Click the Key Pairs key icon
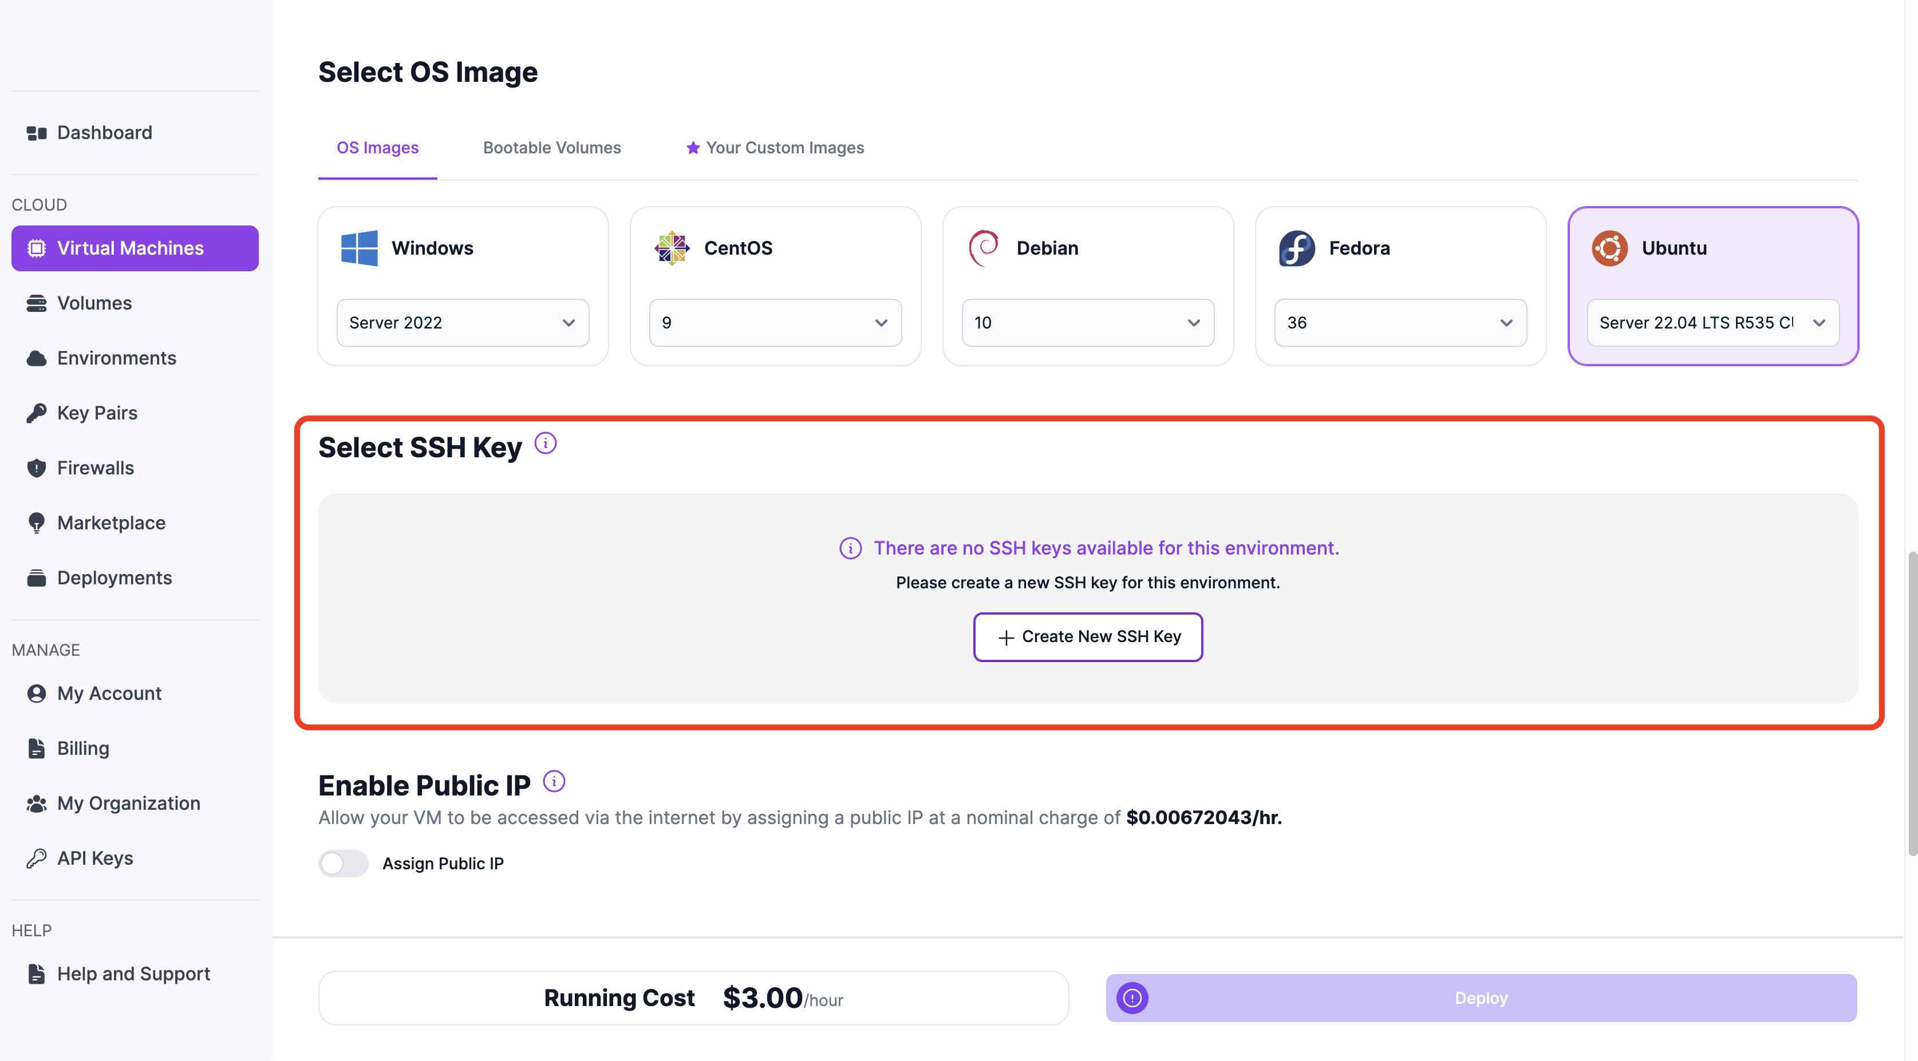Viewport: 1918px width, 1061px height. coord(35,413)
